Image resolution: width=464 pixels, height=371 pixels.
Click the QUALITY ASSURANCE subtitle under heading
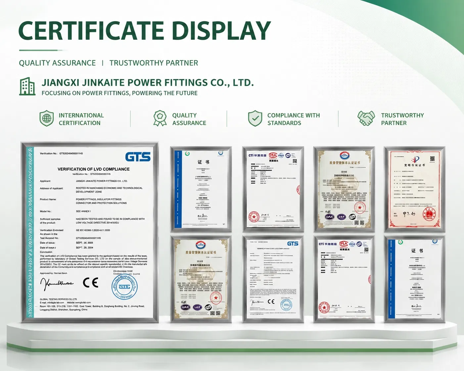pyautogui.click(x=57, y=63)
